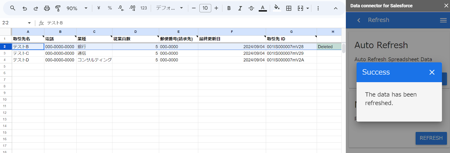Screen dimensions: 450x153
Task: Increase font size with plus button
Action: click(216, 8)
